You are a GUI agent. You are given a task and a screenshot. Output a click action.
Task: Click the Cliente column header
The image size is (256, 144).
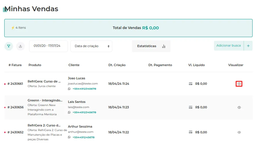(x=74, y=65)
